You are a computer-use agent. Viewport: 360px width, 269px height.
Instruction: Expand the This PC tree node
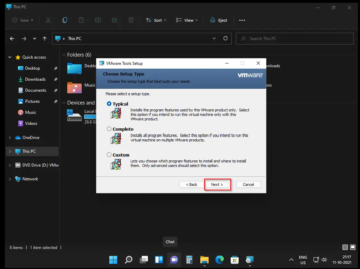[x=10, y=151]
